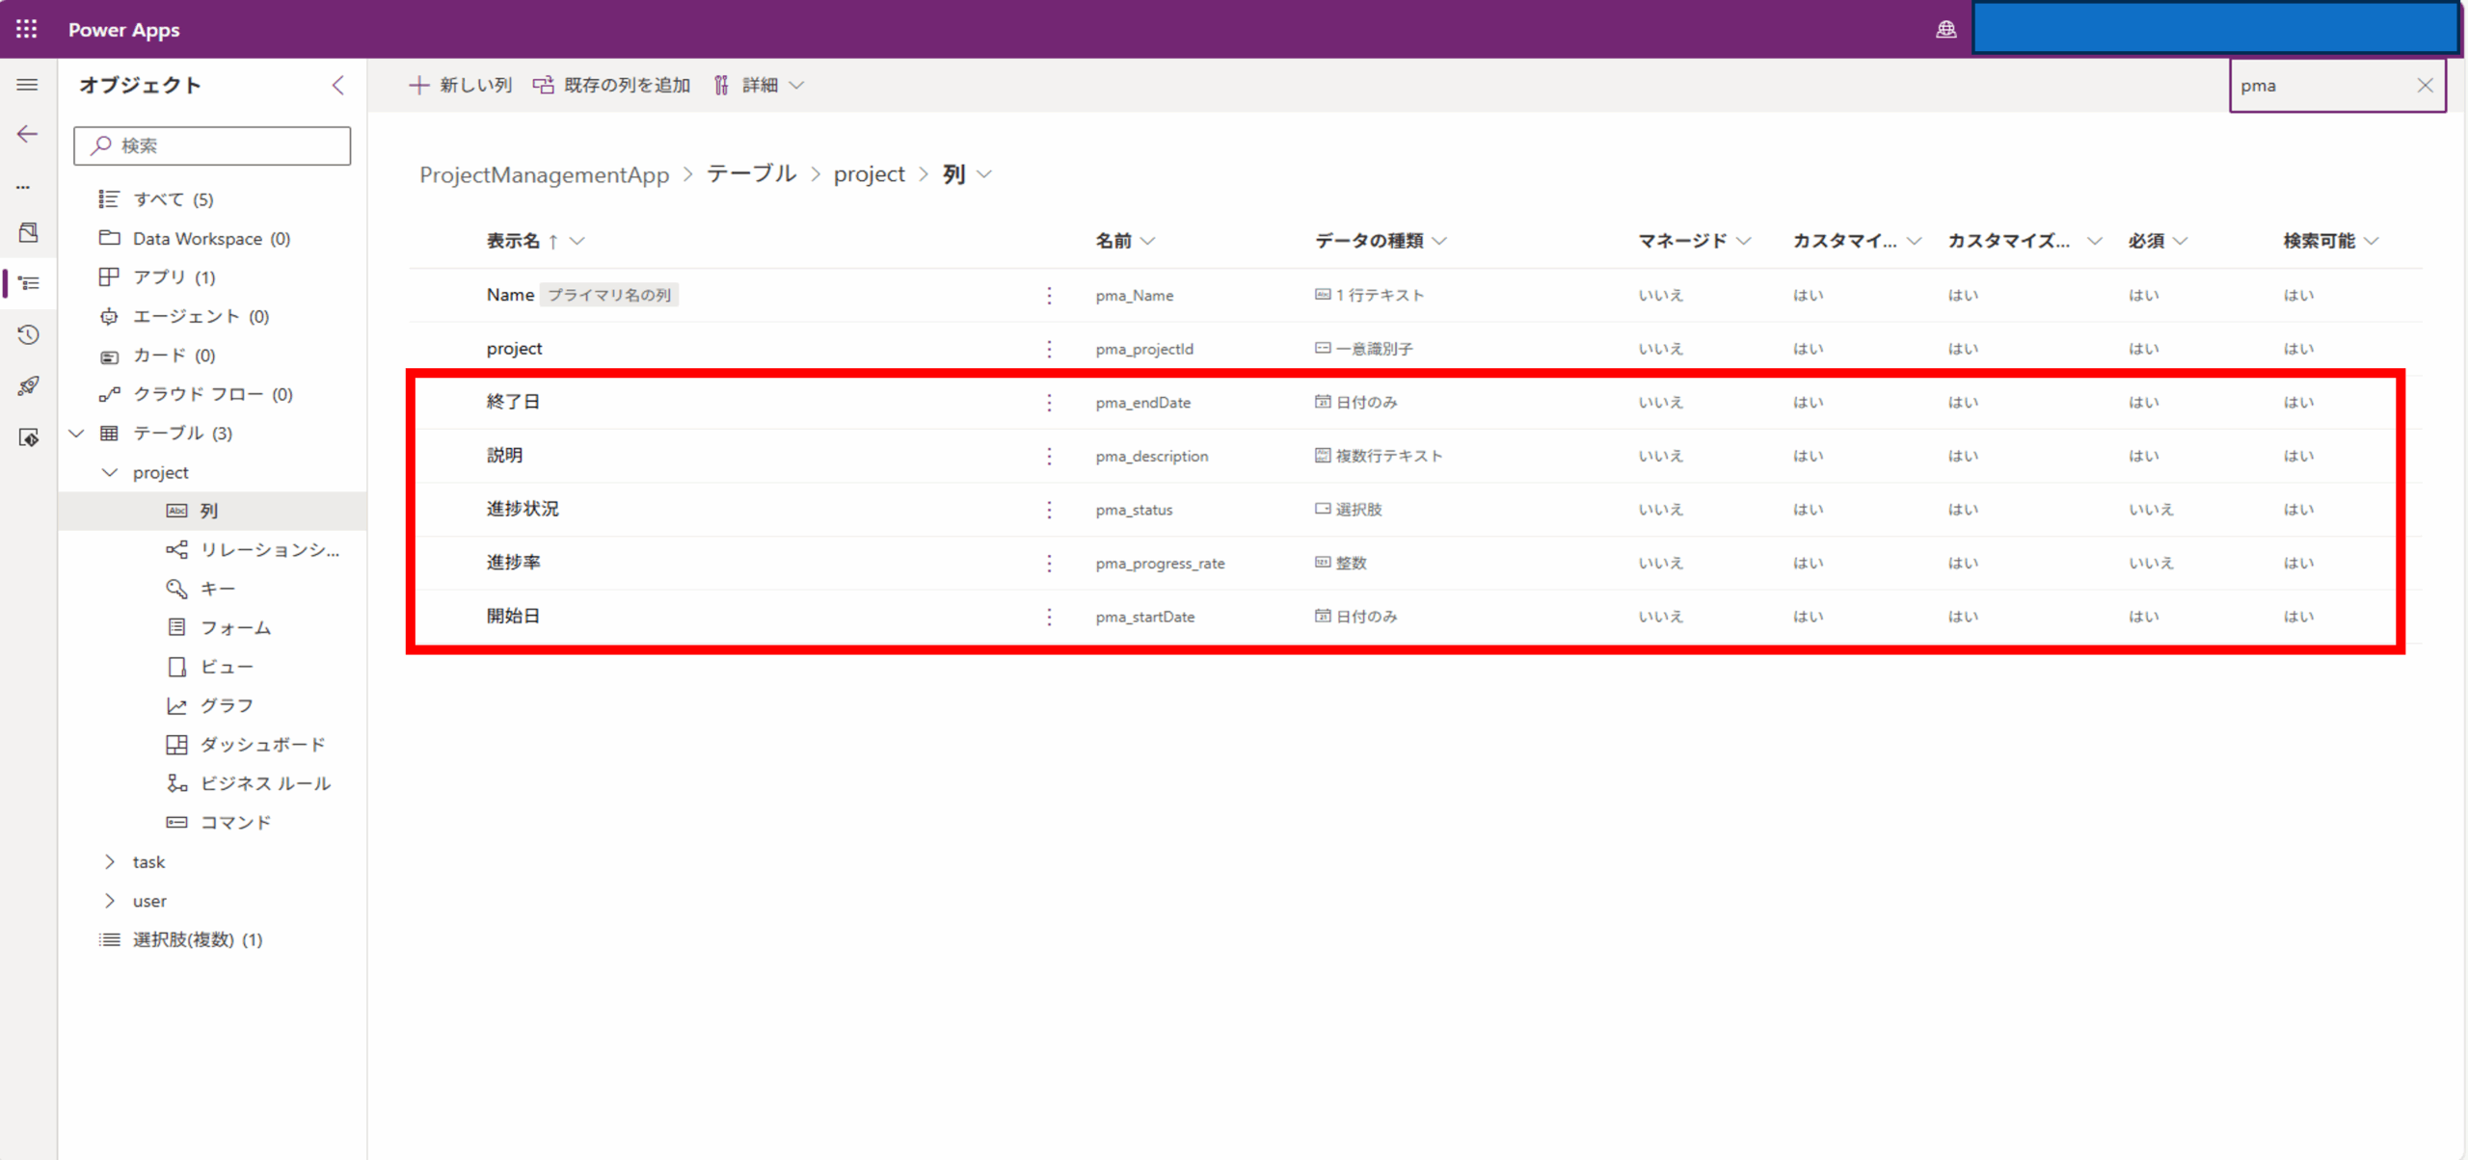This screenshot has width=2468, height=1160.
Task: Open the Power Apps app launcher waffle
Action: coord(26,29)
